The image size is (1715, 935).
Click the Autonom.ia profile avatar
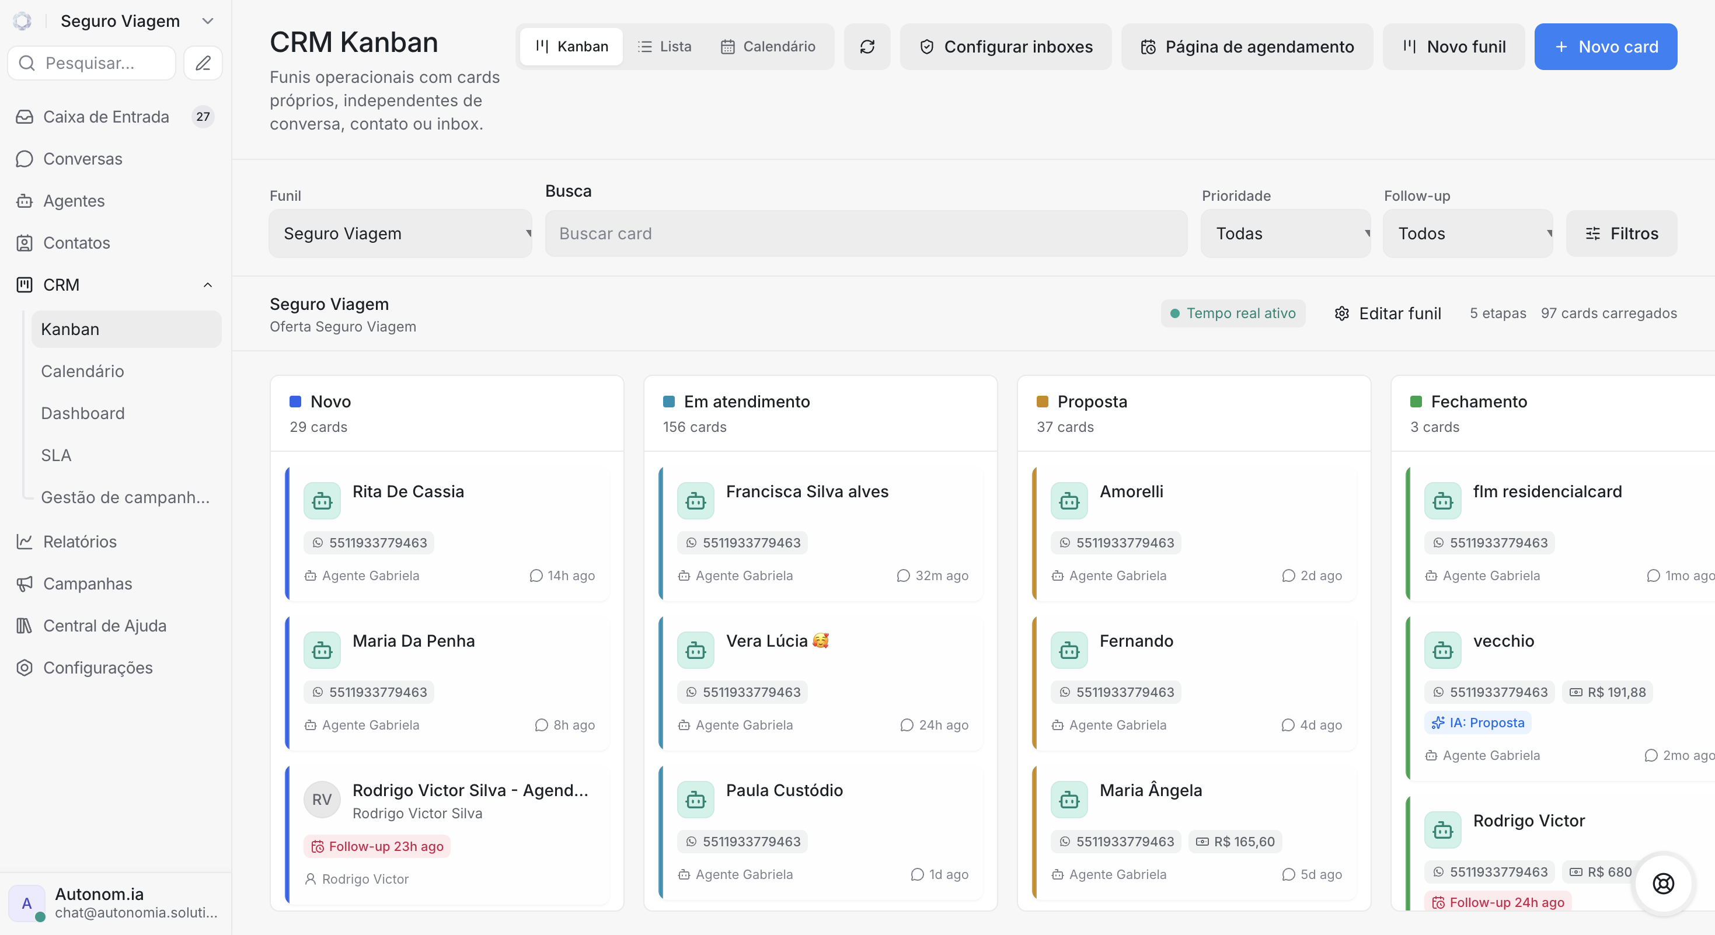tap(27, 903)
